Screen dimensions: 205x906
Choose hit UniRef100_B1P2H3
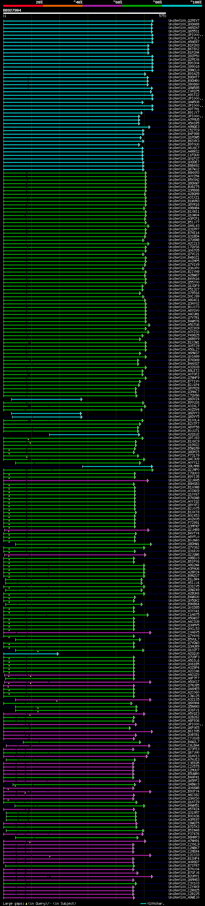click(184, 45)
